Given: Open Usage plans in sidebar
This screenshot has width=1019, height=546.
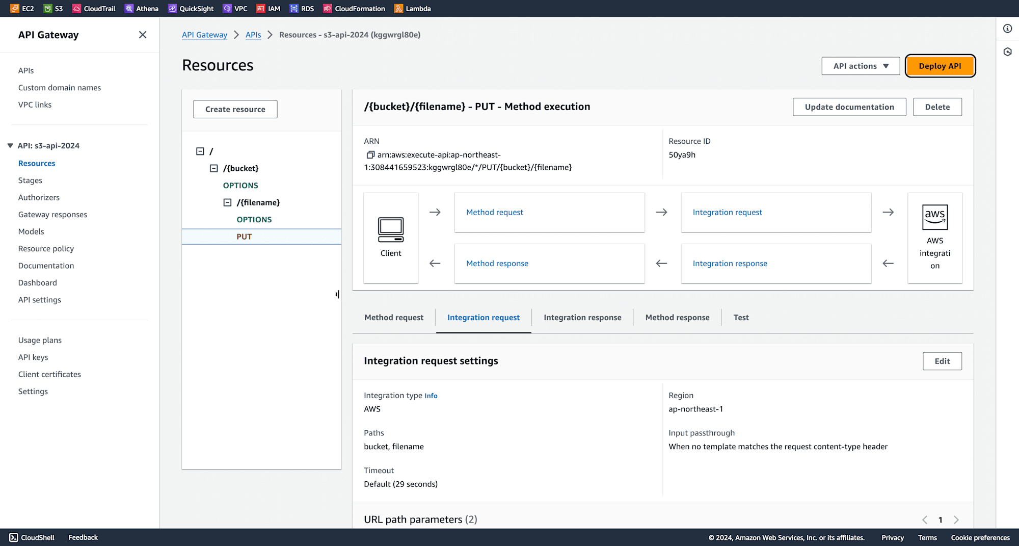Looking at the screenshot, I should [x=40, y=340].
